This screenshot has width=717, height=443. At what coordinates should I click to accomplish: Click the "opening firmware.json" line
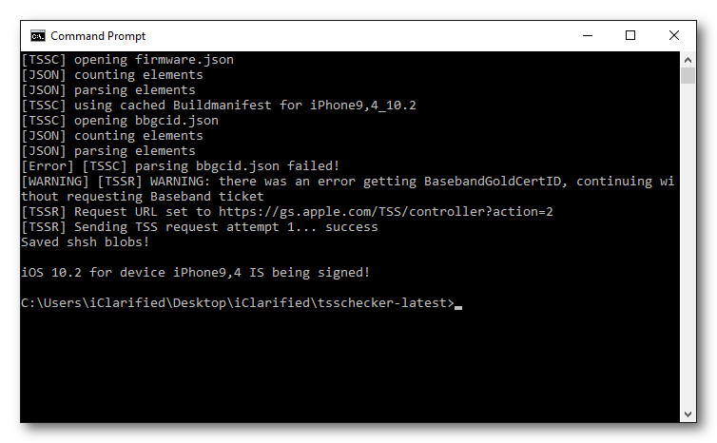coord(126,60)
